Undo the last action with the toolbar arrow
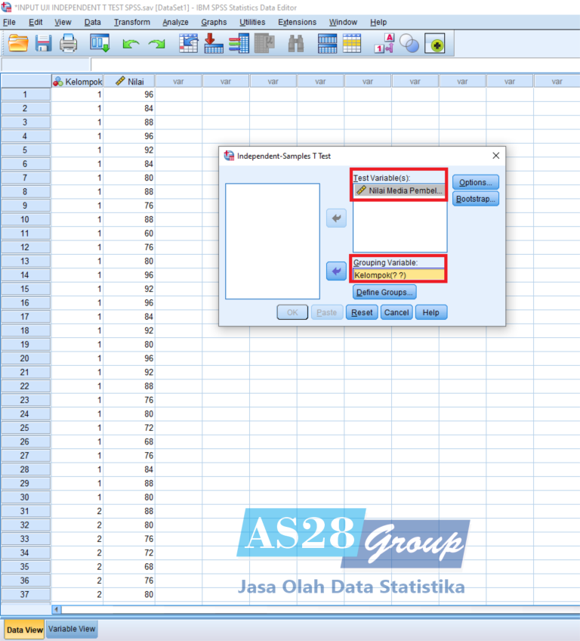580x641 pixels. pos(131,45)
